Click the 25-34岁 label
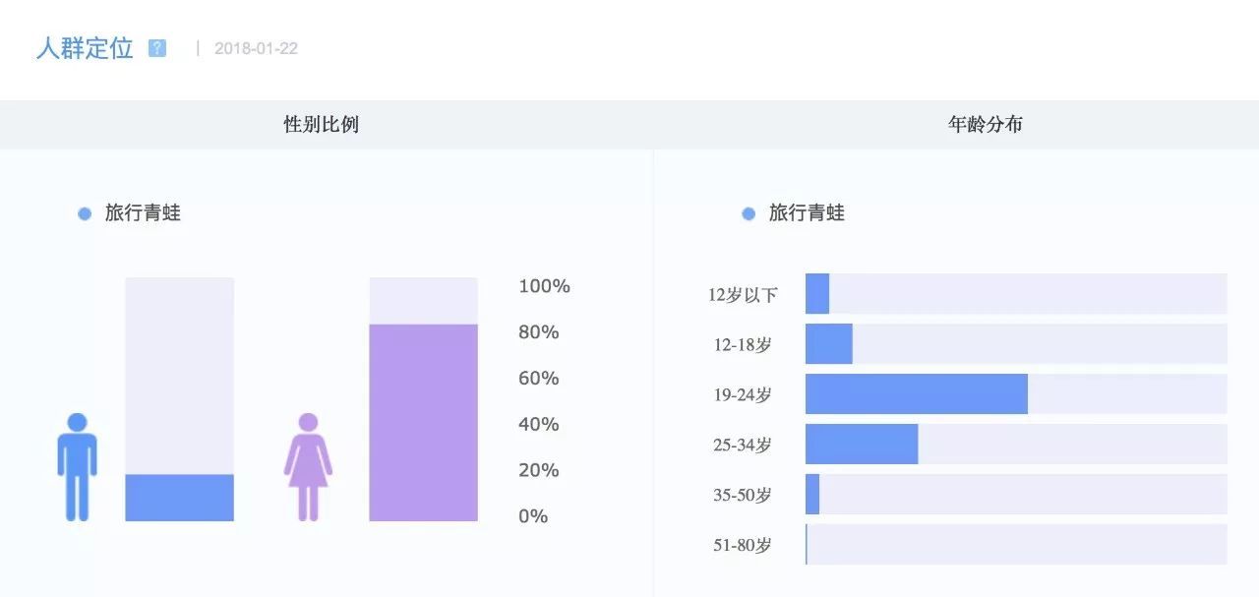1259x597 pixels. 743,446
